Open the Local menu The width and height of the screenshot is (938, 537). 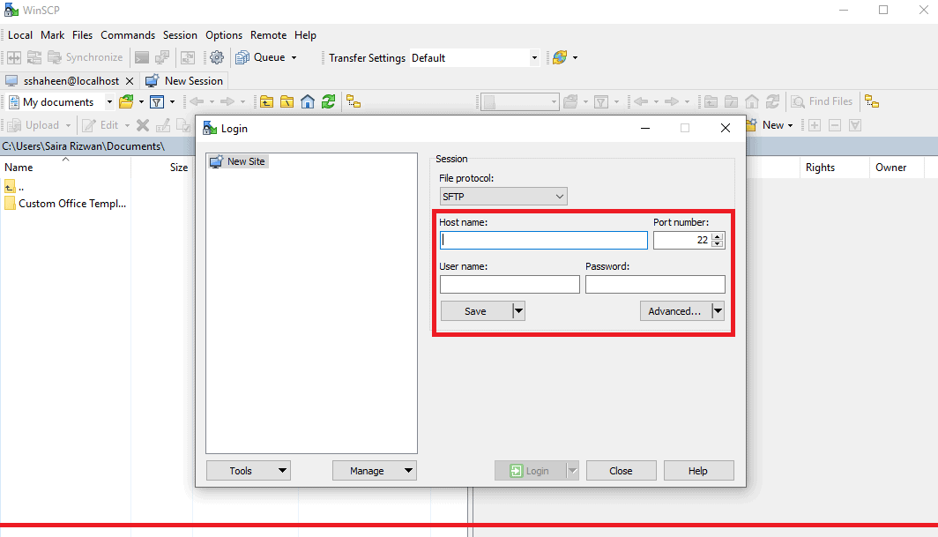coord(19,35)
